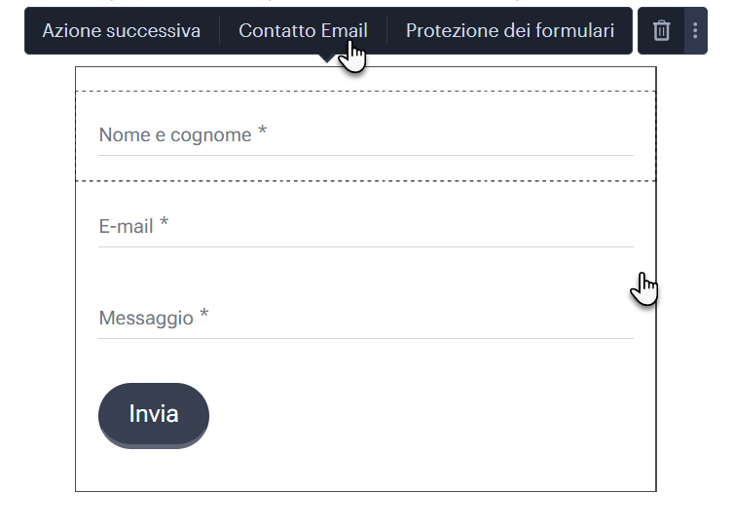
Task: Select the Nome e cognome label text
Action: (175, 135)
